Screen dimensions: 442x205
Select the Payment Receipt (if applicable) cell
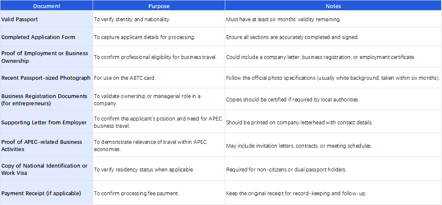[46, 194]
